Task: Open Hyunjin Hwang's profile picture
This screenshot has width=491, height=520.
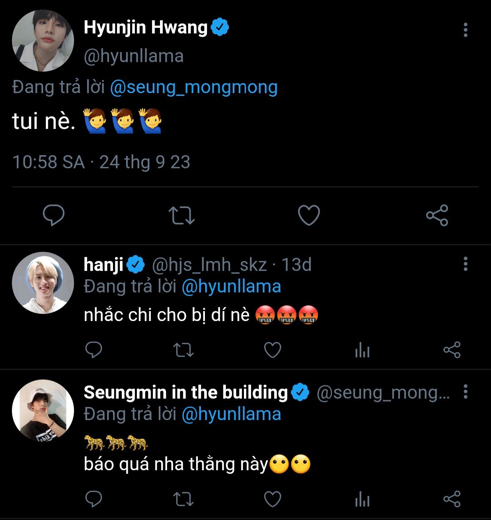Action: (43, 41)
